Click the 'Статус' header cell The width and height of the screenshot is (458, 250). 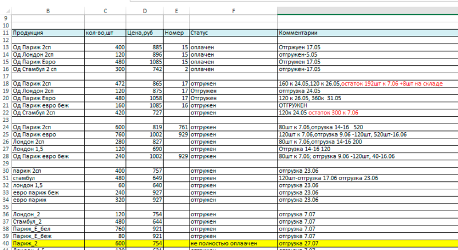(234, 33)
